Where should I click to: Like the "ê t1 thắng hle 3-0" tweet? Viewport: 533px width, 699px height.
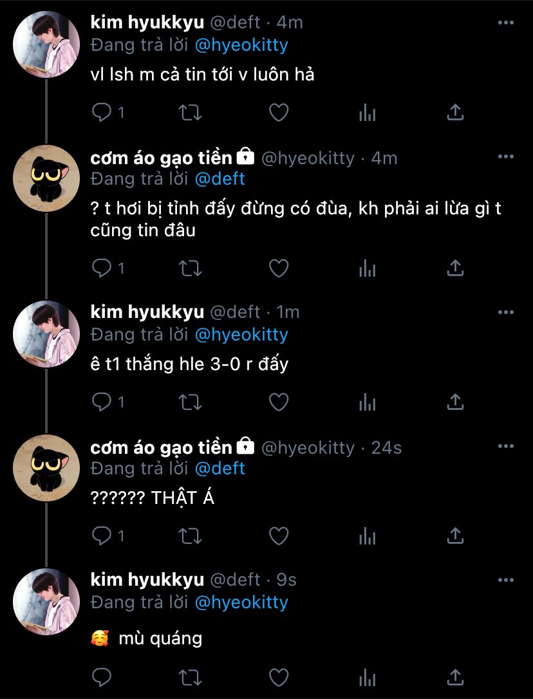coord(278,402)
